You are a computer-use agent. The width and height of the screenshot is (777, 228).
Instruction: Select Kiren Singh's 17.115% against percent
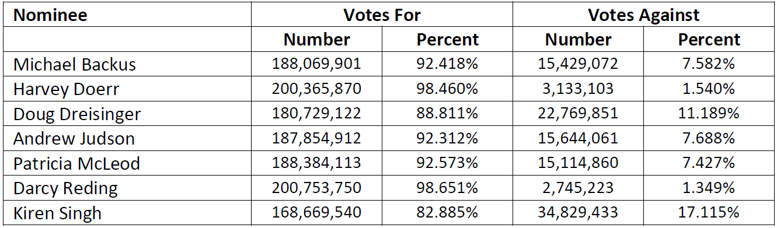(709, 213)
